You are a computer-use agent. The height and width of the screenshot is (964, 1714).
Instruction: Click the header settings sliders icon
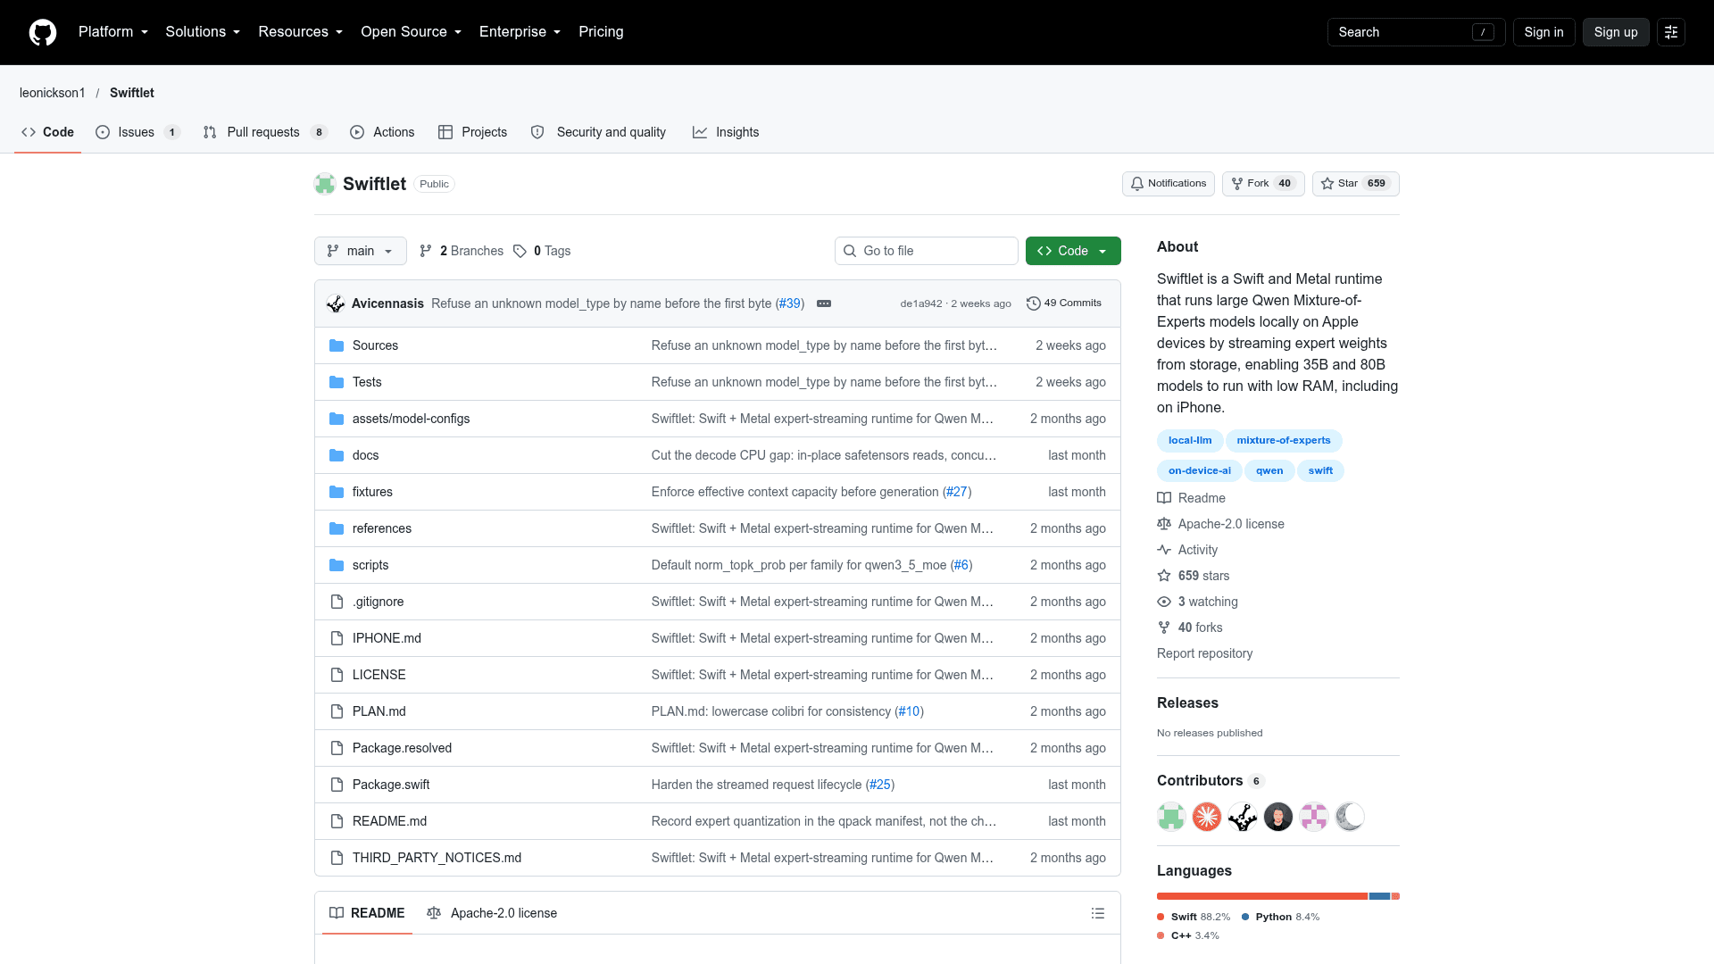[1670, 32]
